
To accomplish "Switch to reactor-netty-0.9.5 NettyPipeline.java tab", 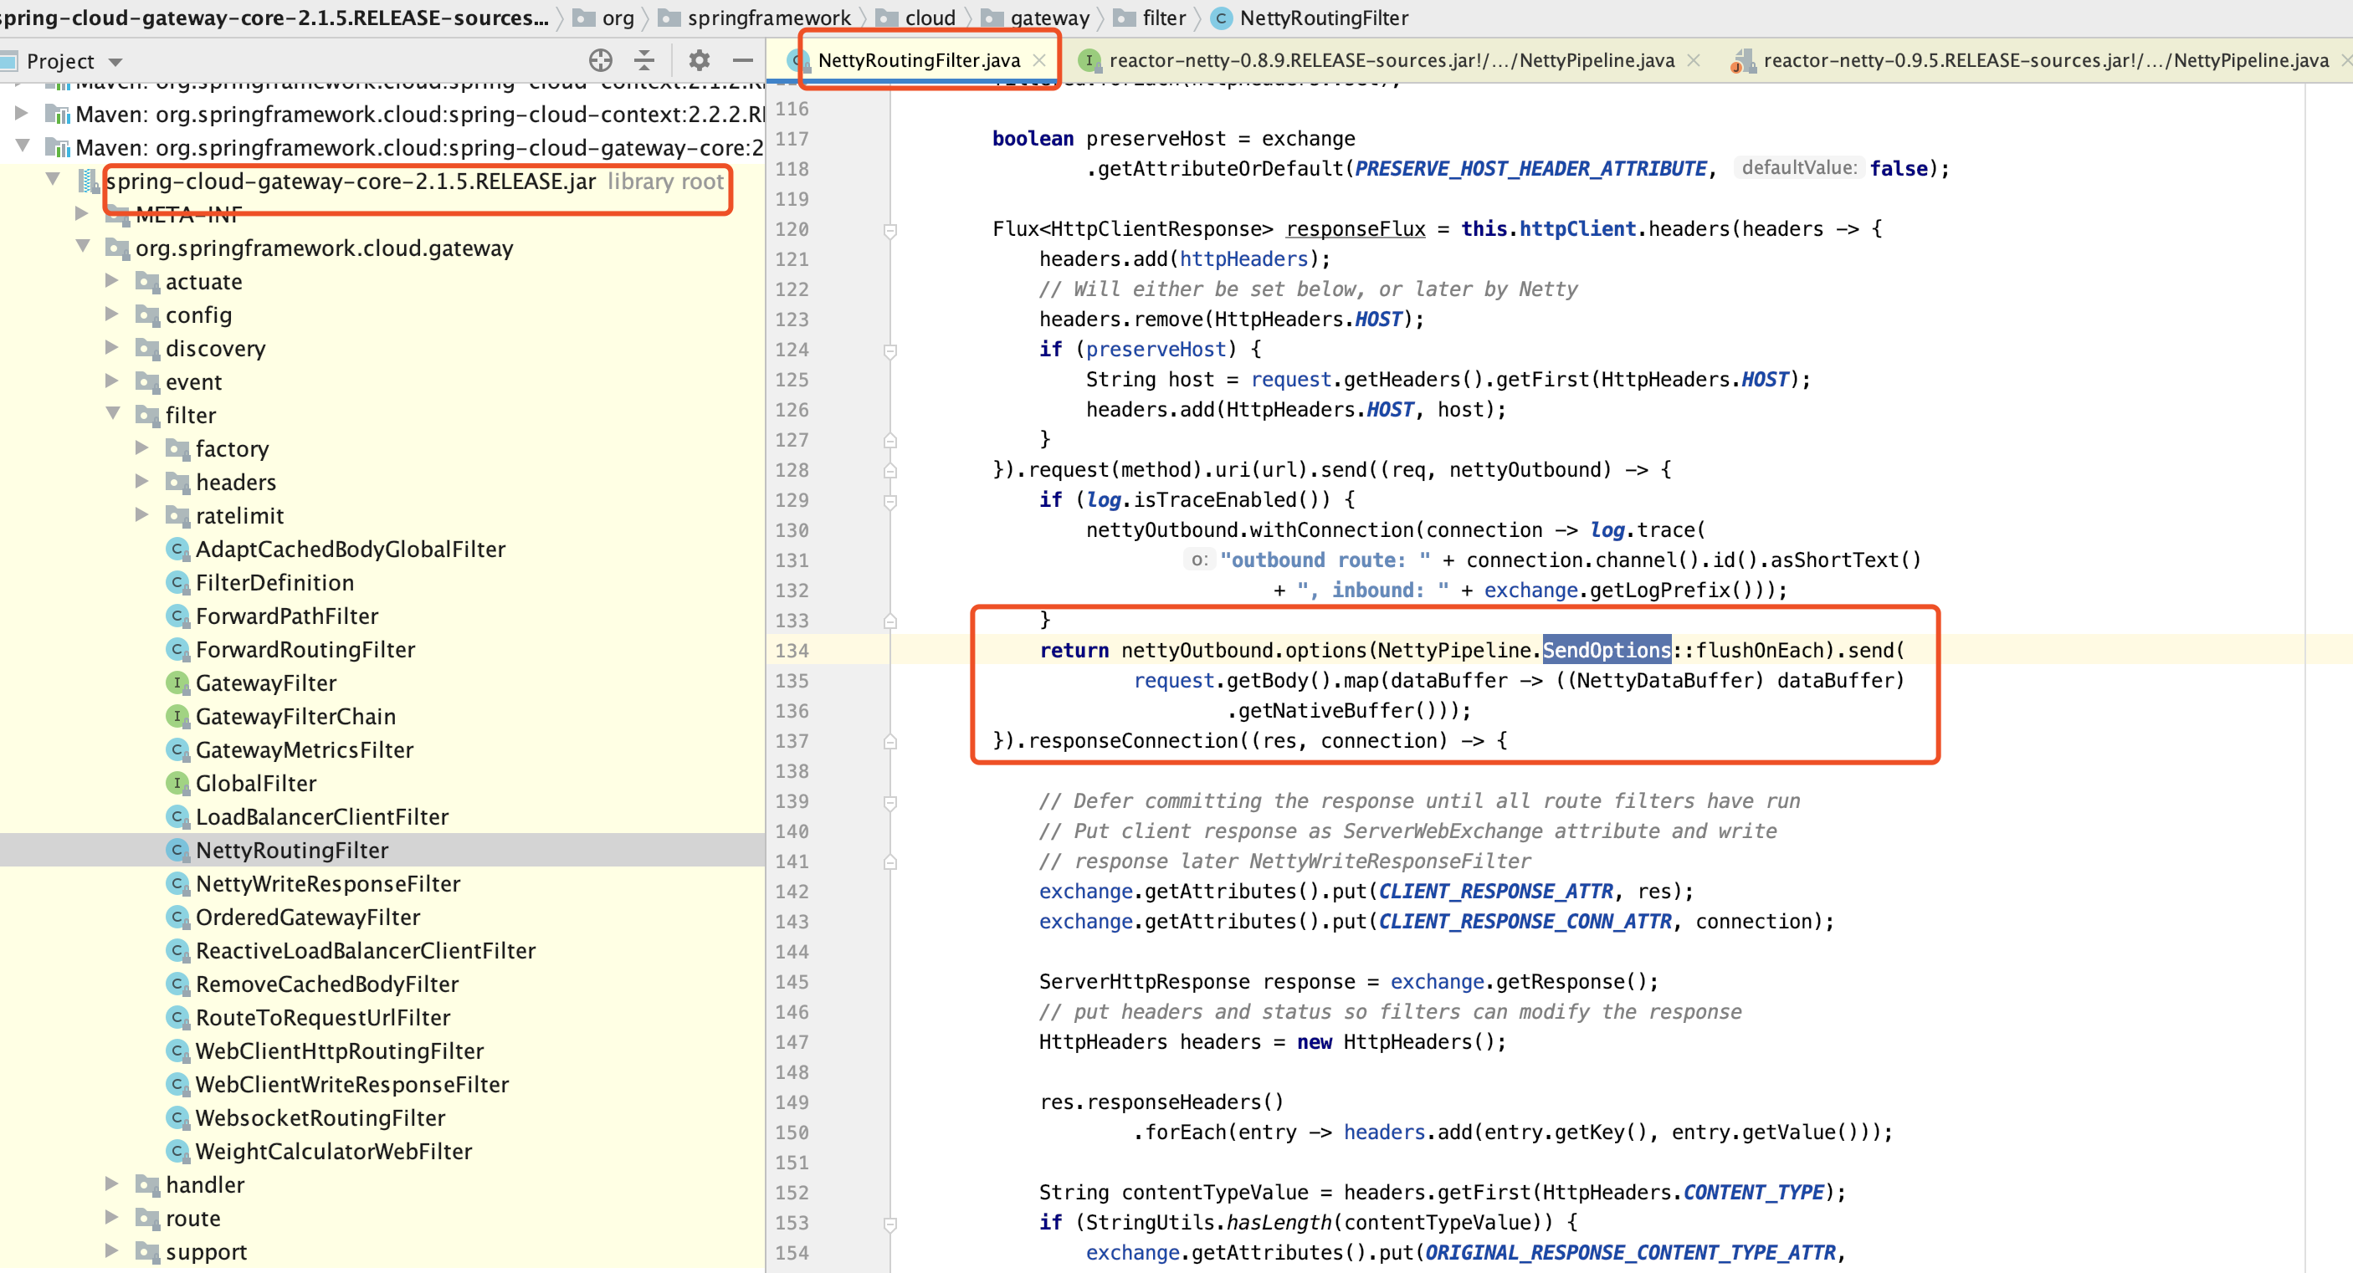I will pyautogui.click(x=2044, y=60).
